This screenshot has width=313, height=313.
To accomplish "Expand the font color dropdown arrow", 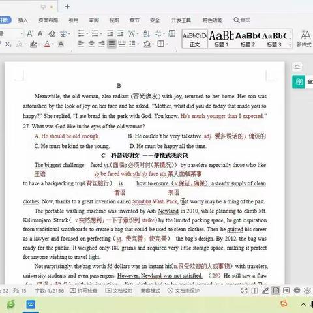I will click(53, 44).
